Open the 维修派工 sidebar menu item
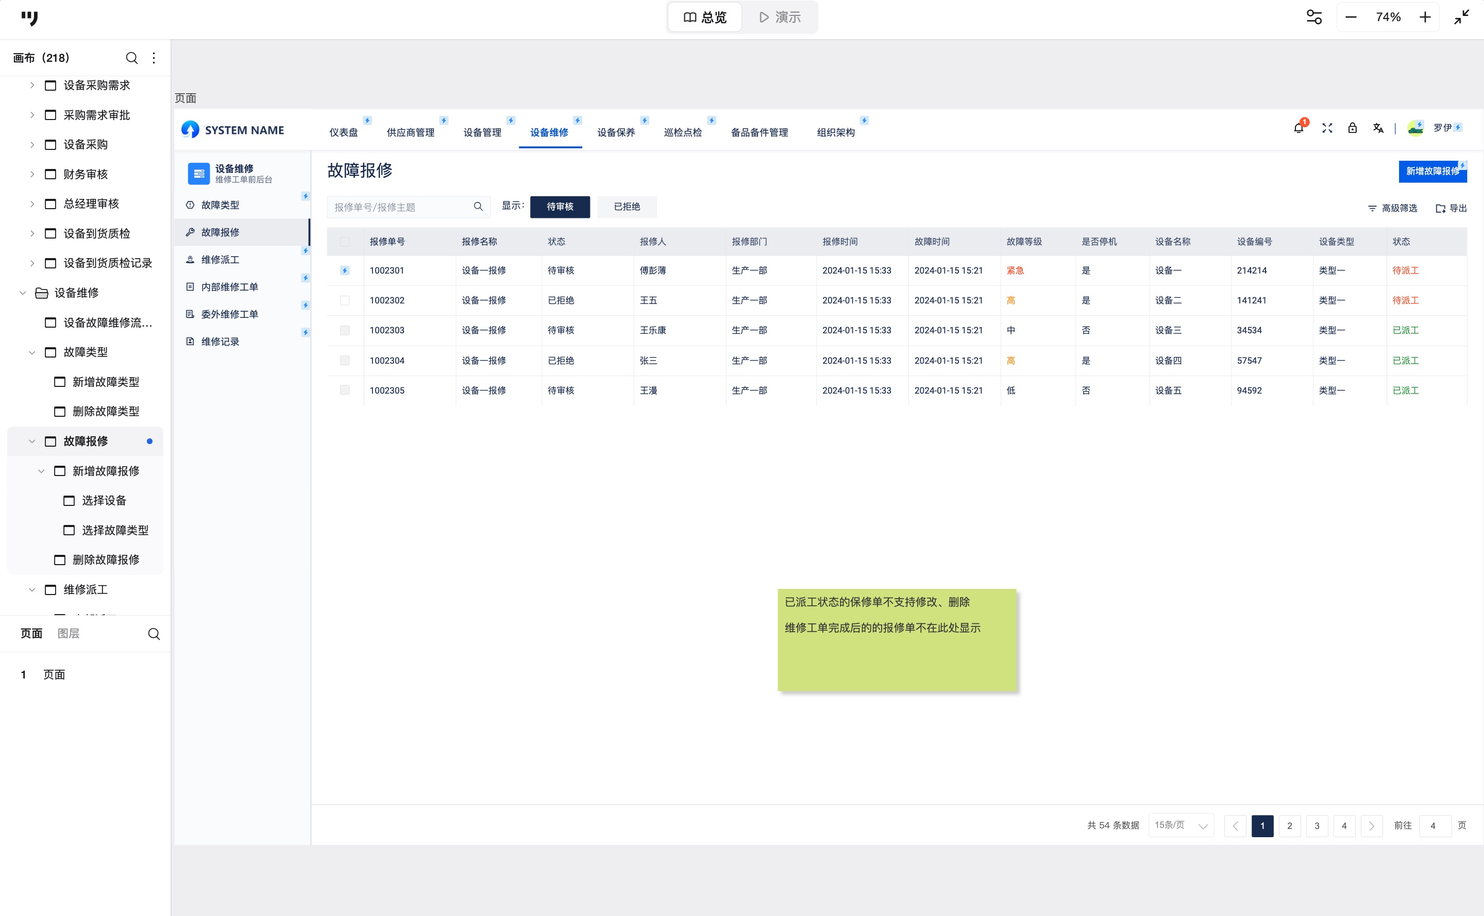The height and width of the screenshot is (916, 1484). (220, 259)
